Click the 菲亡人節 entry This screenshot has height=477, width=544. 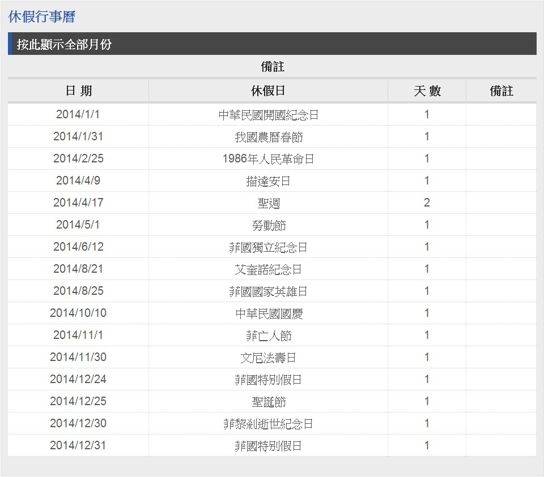point(267,334)
